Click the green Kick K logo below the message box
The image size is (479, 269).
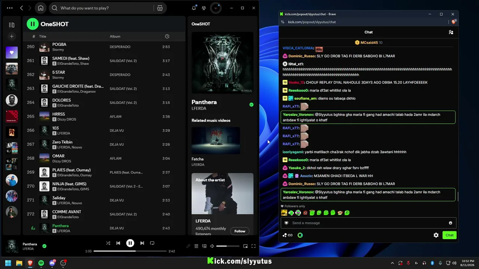(x=300, y=235)
